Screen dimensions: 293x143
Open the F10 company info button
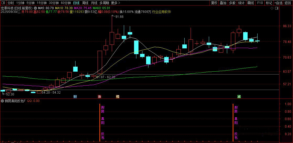260,3
